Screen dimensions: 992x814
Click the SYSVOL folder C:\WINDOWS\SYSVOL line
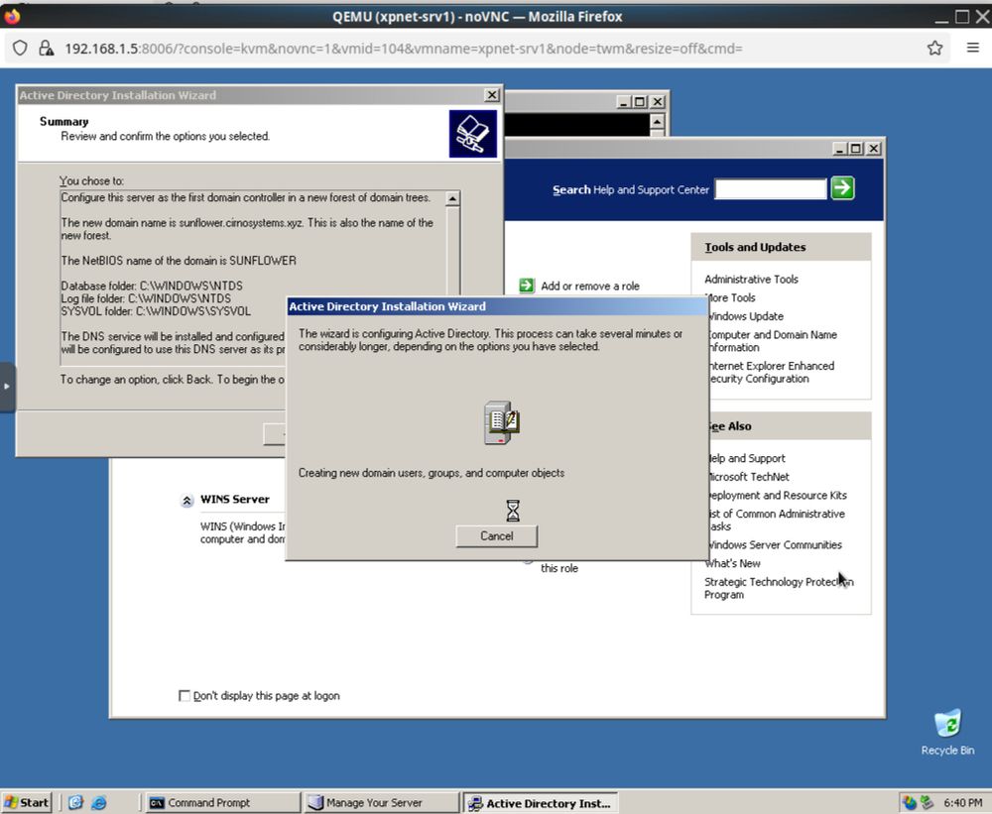(156, 311)
